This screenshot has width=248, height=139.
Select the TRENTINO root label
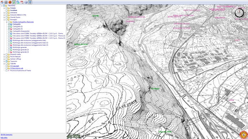12,6
